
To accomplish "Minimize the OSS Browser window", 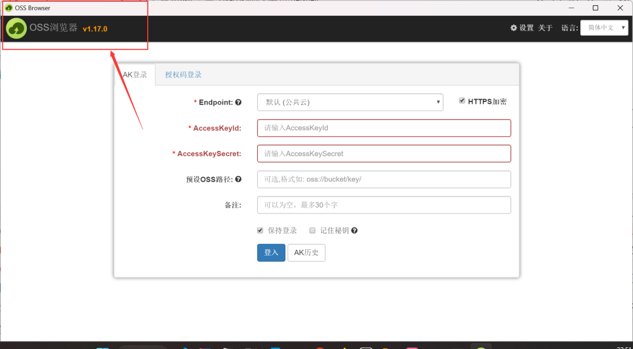I will pos(571,8).
